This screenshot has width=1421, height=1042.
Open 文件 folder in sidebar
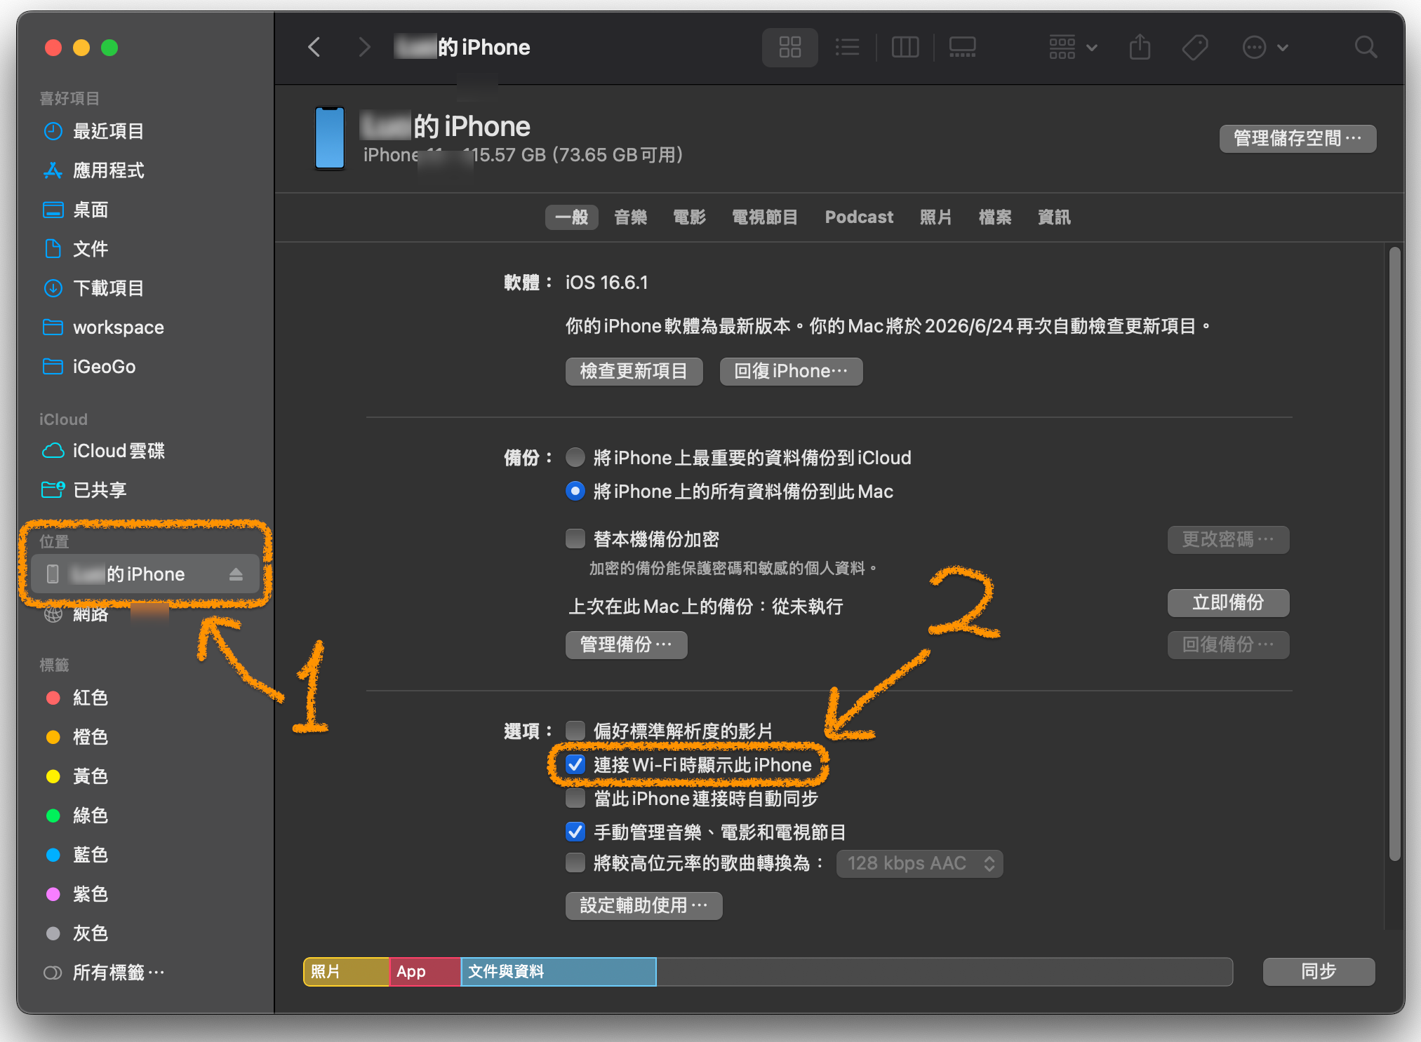point(91,249)
